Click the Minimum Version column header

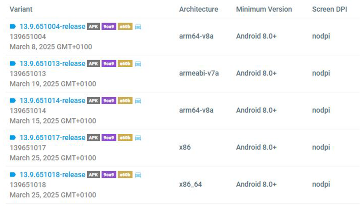click(x=264, y=9)
